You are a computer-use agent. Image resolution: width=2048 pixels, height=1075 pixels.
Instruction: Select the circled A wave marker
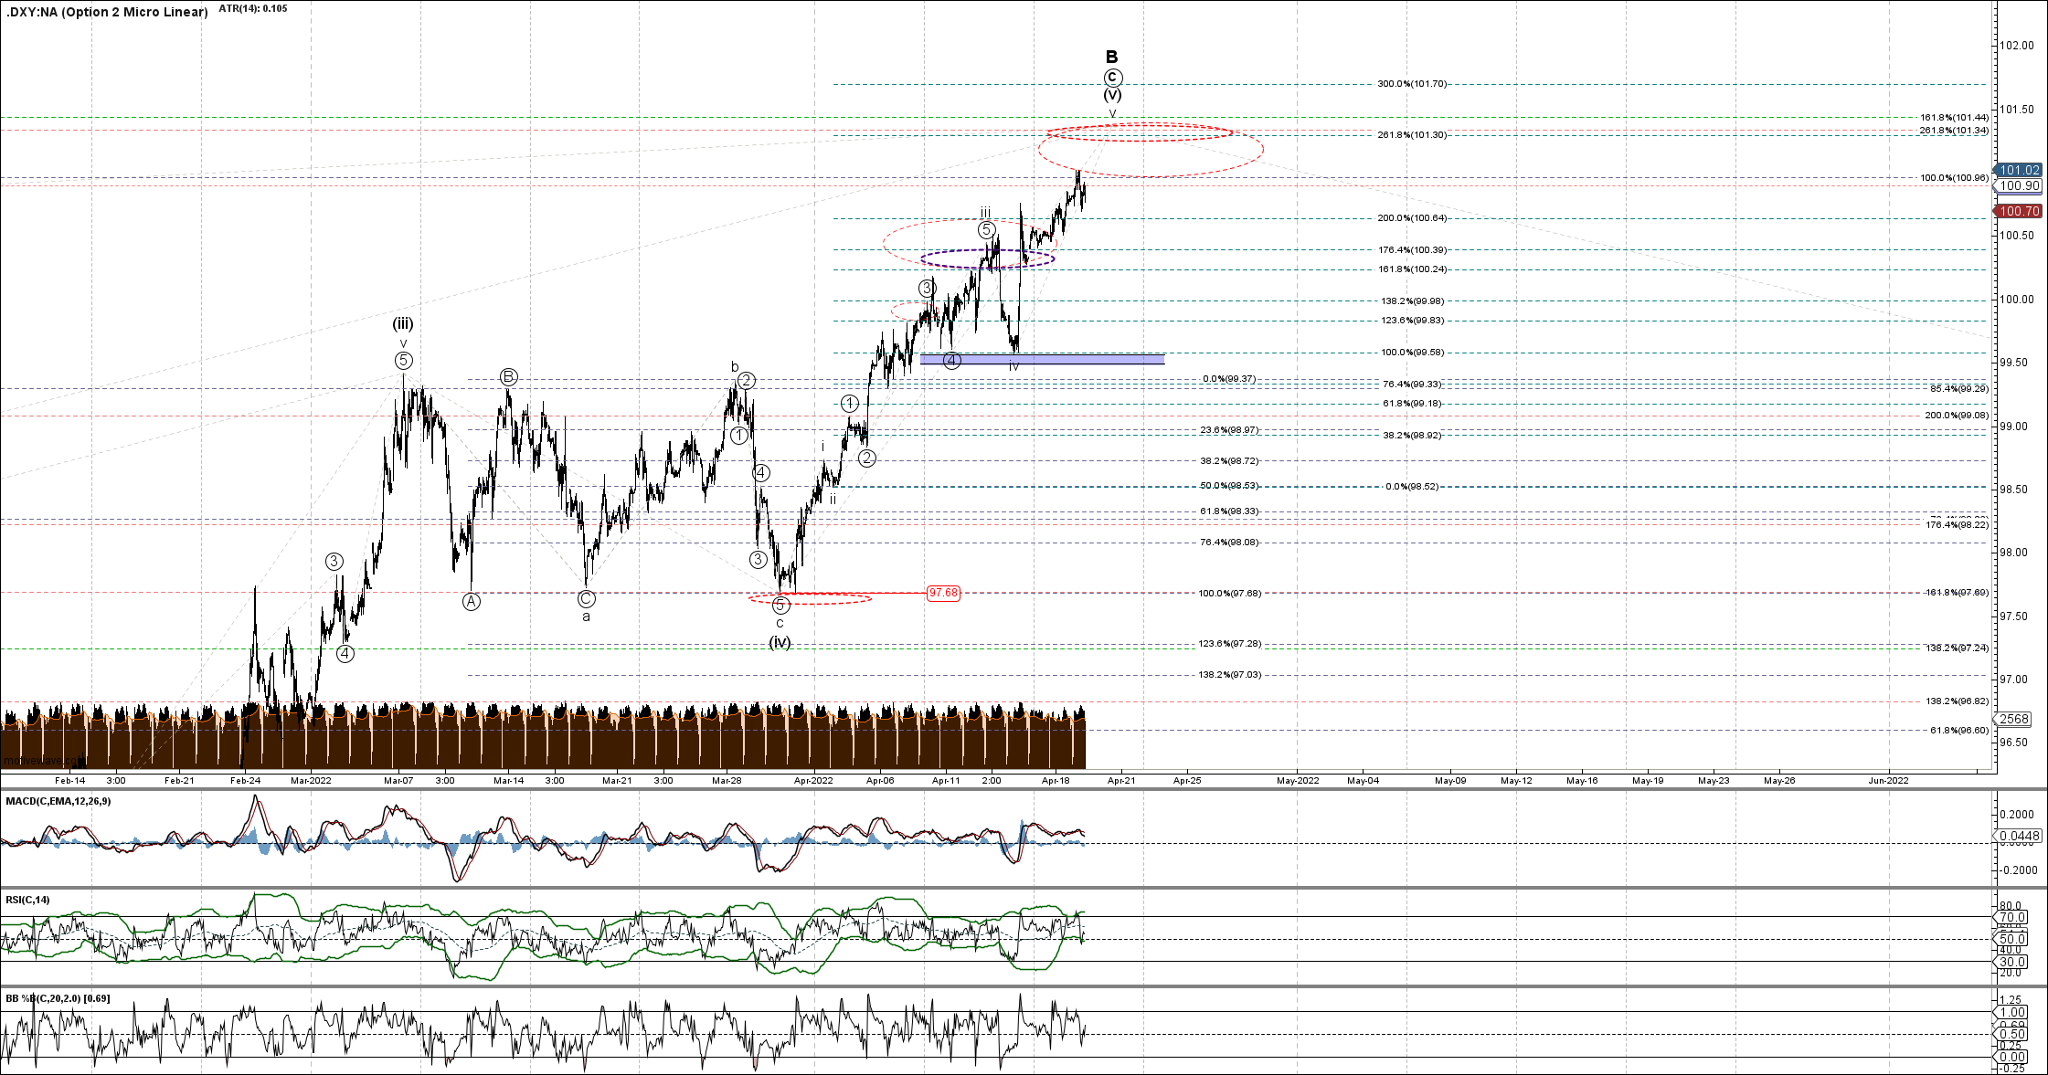pyautogui.click(x=471, y=601)
